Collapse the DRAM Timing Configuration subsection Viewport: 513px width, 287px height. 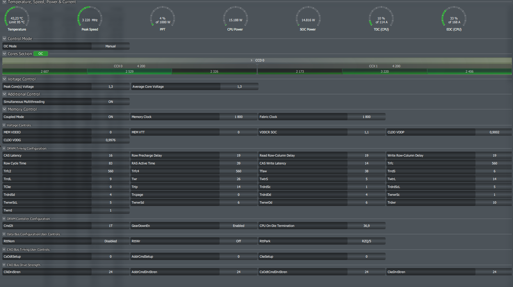(4, 148)
